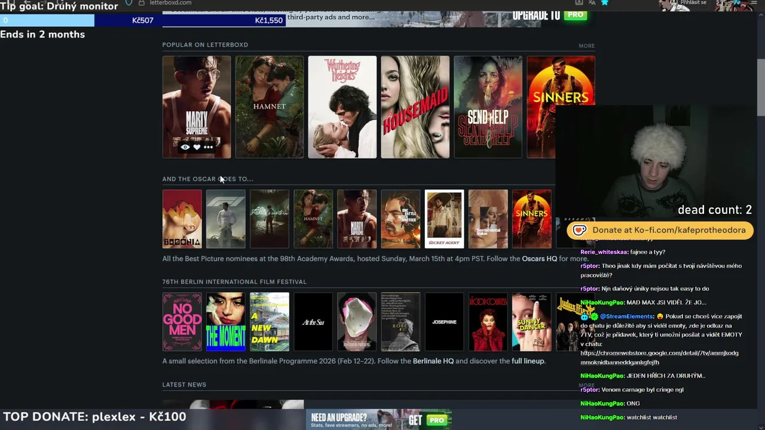Open the Sunny Dancer poster
Image resolution: width=765 pixels, height=430 pixels.
coord(531,322)
